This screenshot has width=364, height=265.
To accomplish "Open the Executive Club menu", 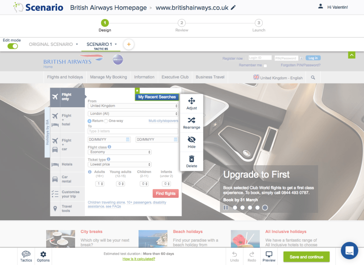I will [x=175, y=77].
